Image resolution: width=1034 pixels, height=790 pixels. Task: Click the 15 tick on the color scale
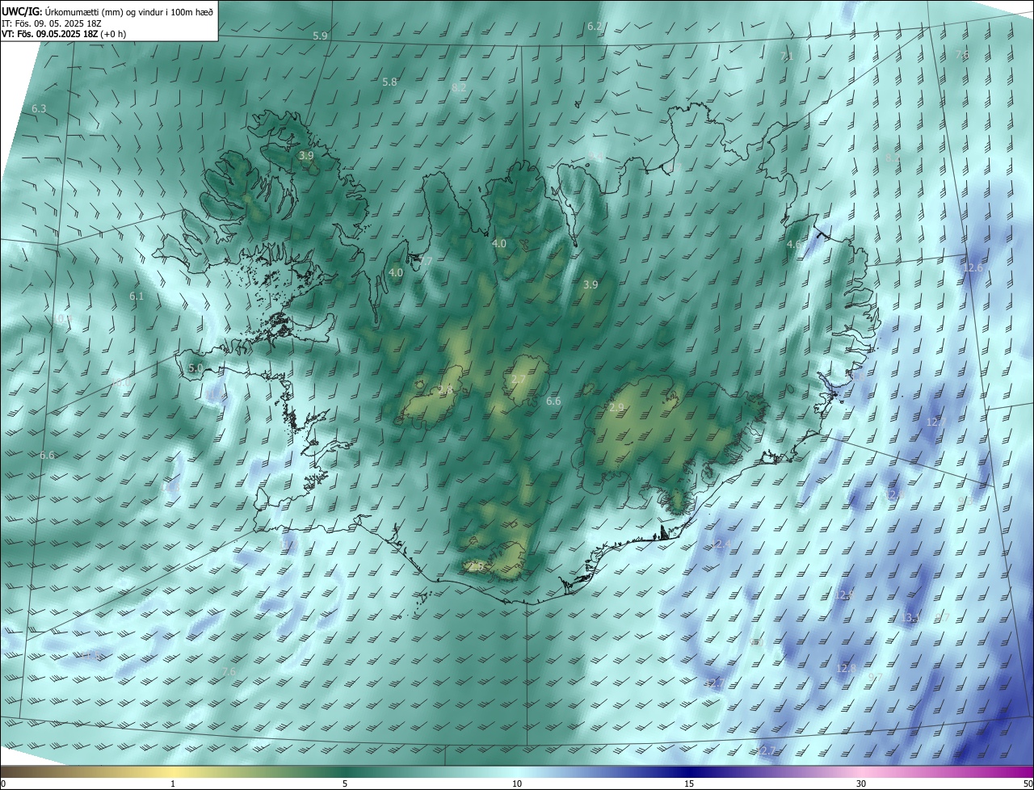coord(689,784)
